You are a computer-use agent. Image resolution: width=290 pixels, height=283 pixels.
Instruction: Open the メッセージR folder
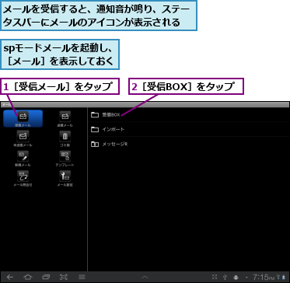click(189, 144)
